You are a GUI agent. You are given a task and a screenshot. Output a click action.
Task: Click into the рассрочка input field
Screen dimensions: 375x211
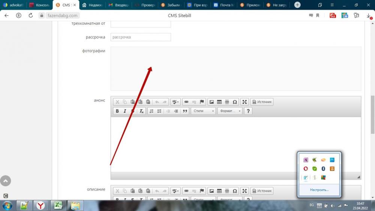tap(141, 37)
